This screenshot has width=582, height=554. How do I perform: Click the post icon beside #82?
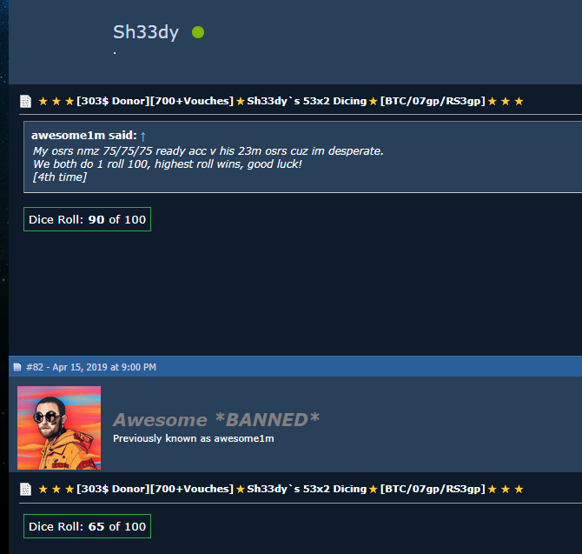[x=17, y=368]
